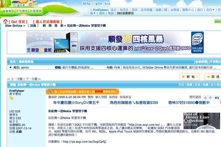
Task: Click the 網路資源 breadcrumb link
Action: (x=53, y=26)
